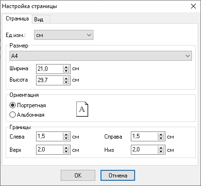Click the Верх margin input field
Viewport: 201px width, 186px height.
point(50,149)
